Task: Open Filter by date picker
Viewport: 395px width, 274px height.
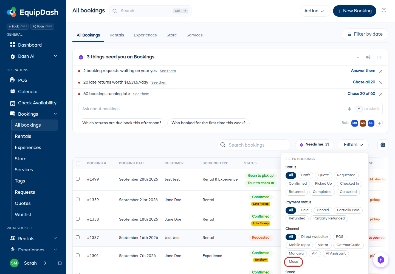Action: pyautogui.click(x=365, y=34)
